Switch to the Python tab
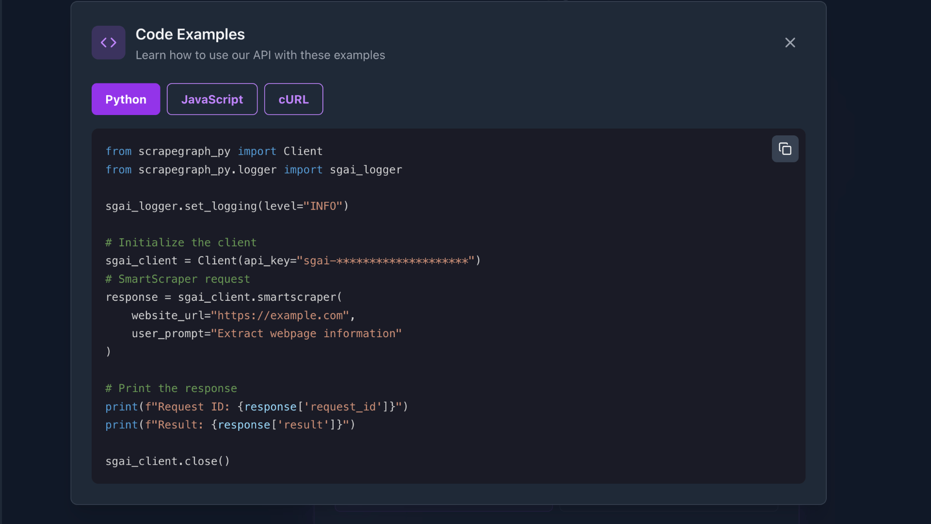The width and height of the screenshot is (931, 524). pos(126,99)
